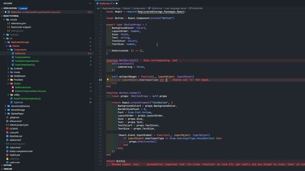Image resolution: width=305 pixels, height=171 pixels.
Task: Click the JSON icon beside extensions.json
Action: pyautogui.click(x=9, y=23)
